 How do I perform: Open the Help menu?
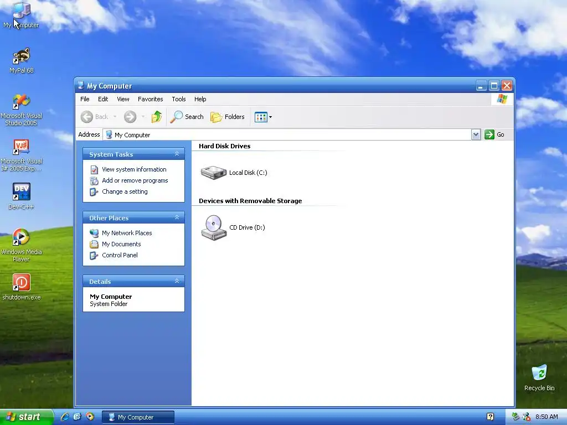200,99
